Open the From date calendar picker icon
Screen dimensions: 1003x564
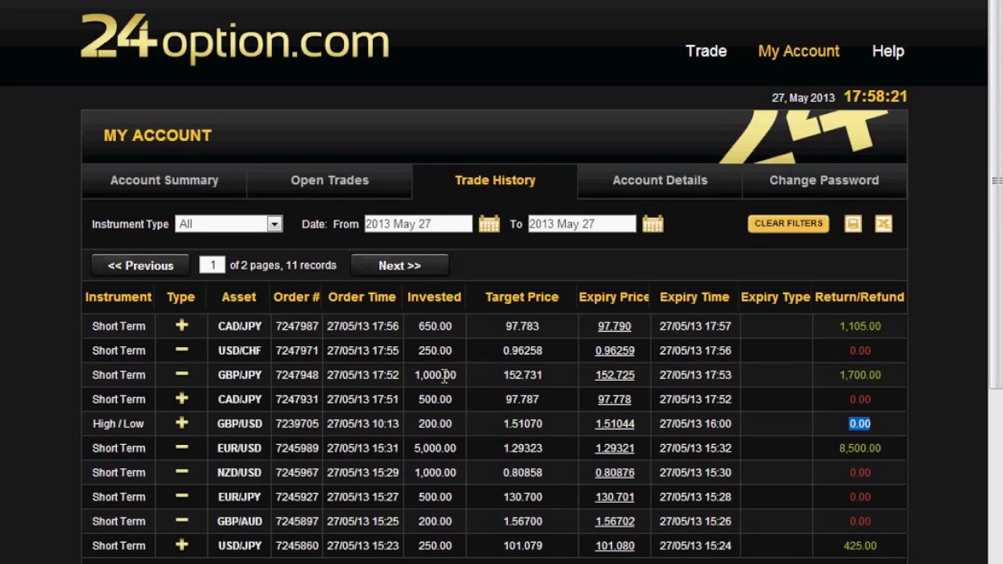pos(489,224)
